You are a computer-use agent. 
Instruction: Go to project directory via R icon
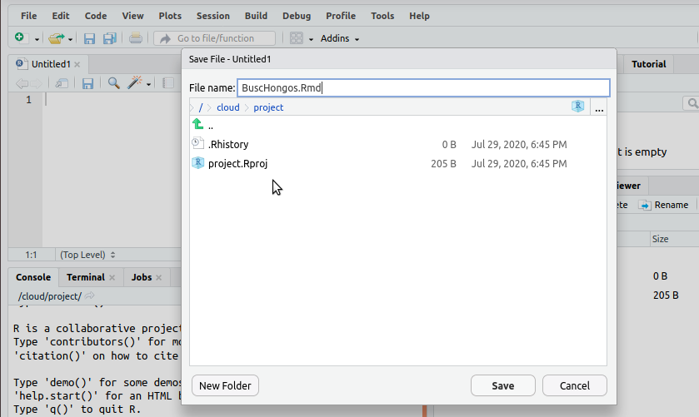578,107
